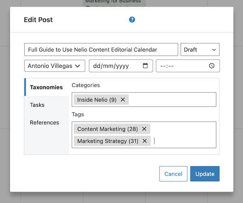The width and height of the screenshot is (243, 203).
Task: Open the Draft status dropdown
Action: (x=200, y=50)
